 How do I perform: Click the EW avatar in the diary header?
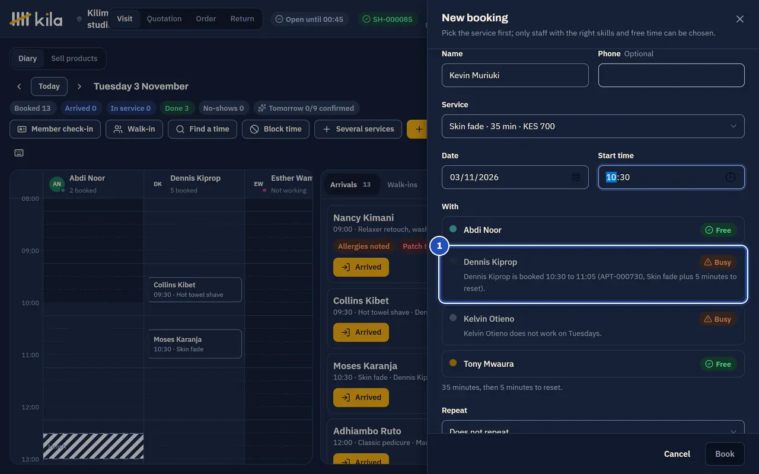(259, 184)
